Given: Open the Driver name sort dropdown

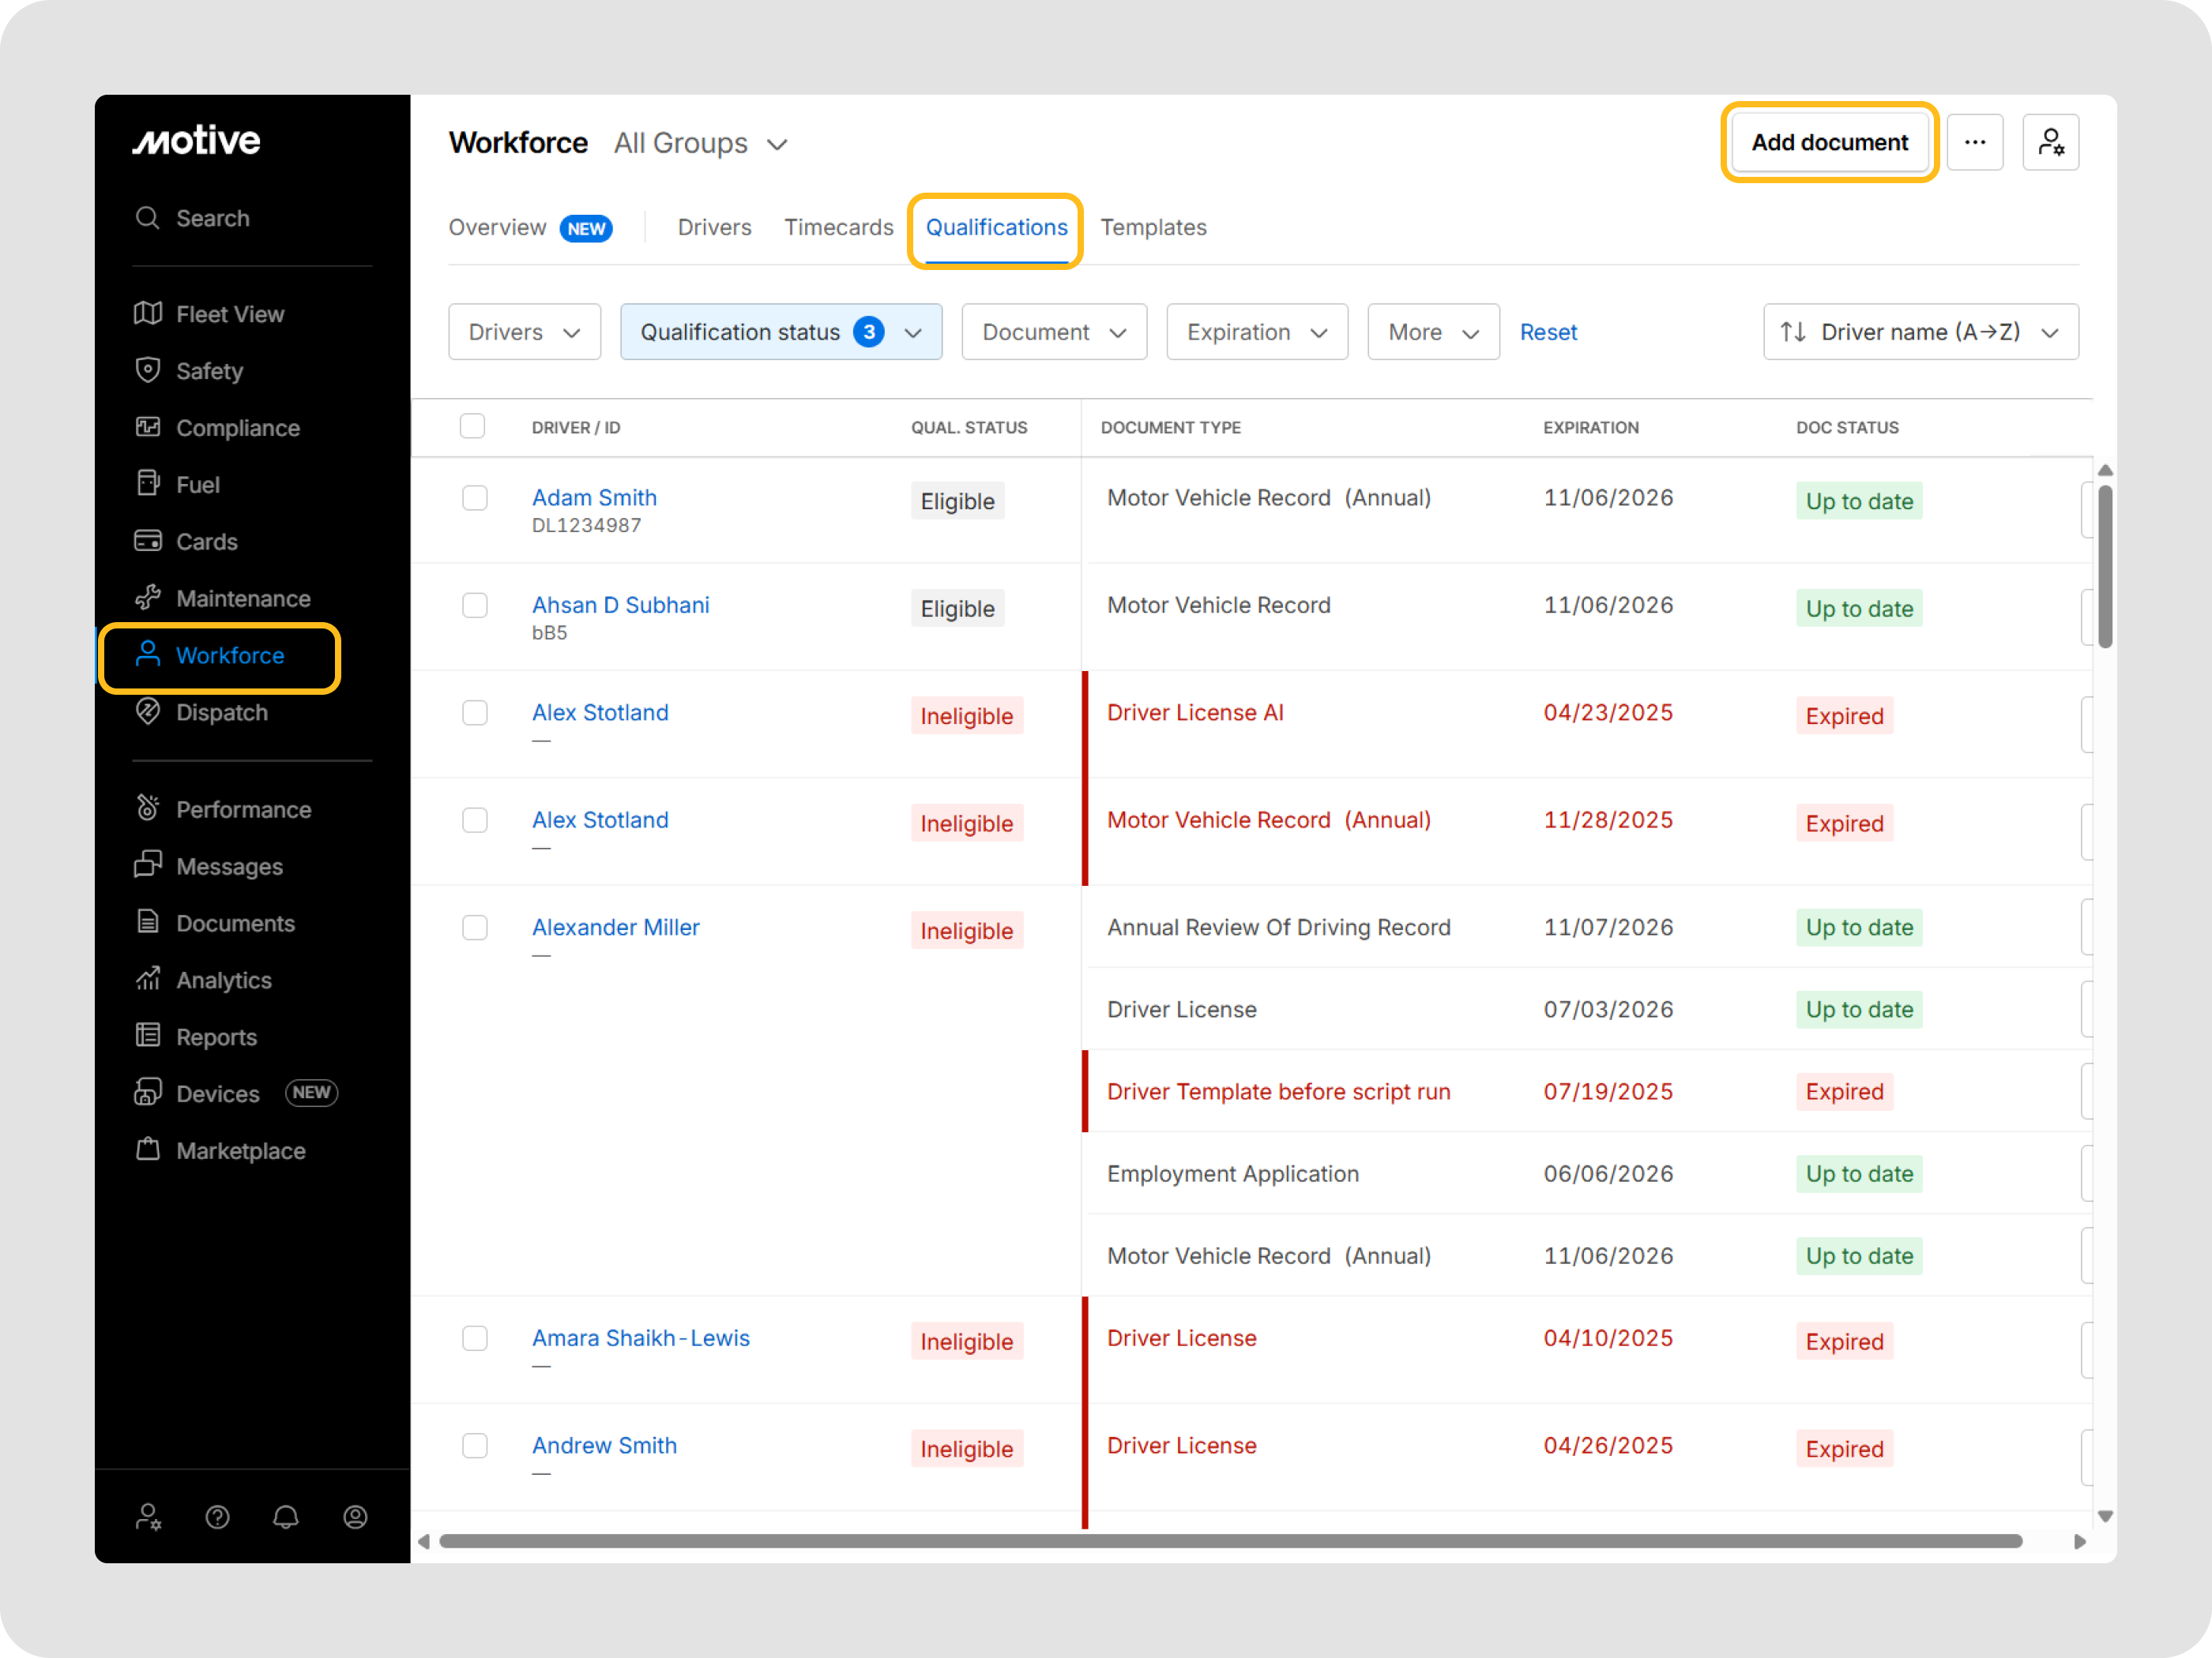Looking at the screenshot, I should click(1920, 332).
